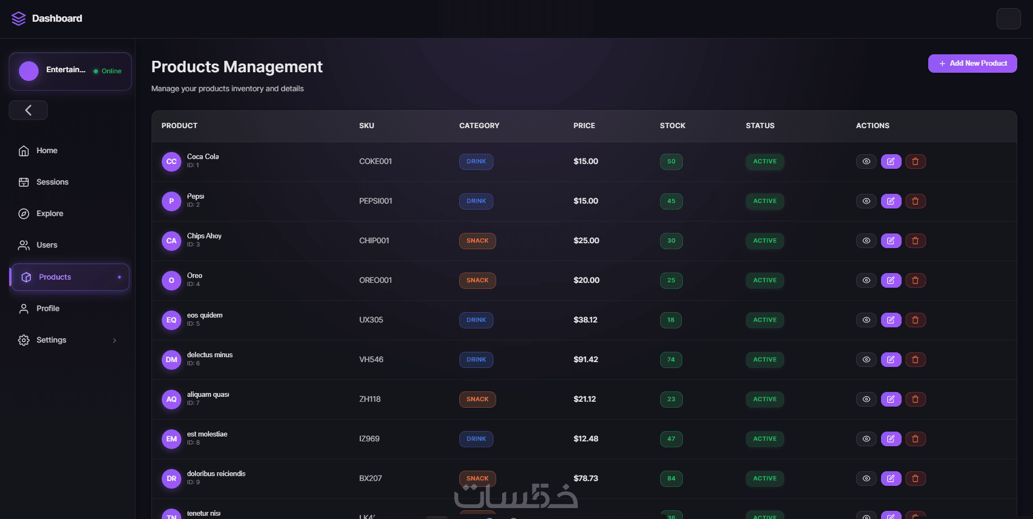Delete the doloribus reiciendis product
Image resolution: width=1033 pixels, height=519 pixels.
(x=915, y=478)
